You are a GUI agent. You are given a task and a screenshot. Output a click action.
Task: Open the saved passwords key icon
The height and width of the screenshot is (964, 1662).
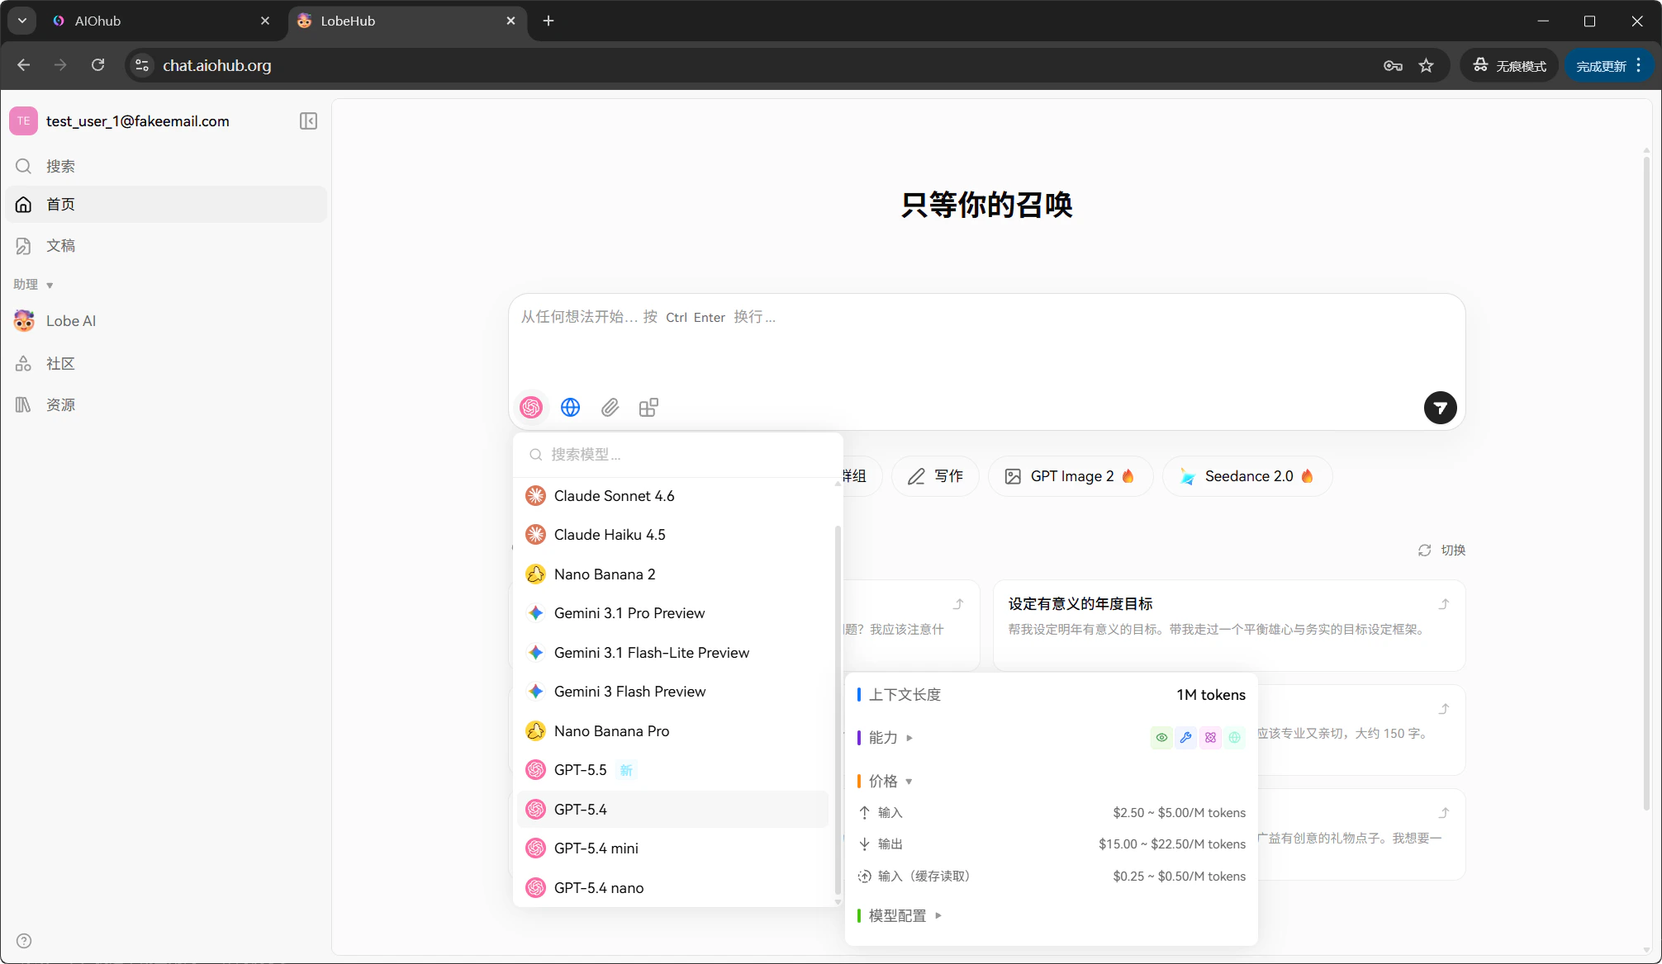[1393, 66]
